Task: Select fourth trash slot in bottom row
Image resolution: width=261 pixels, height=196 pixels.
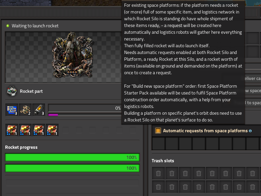Action: [199, 187]
